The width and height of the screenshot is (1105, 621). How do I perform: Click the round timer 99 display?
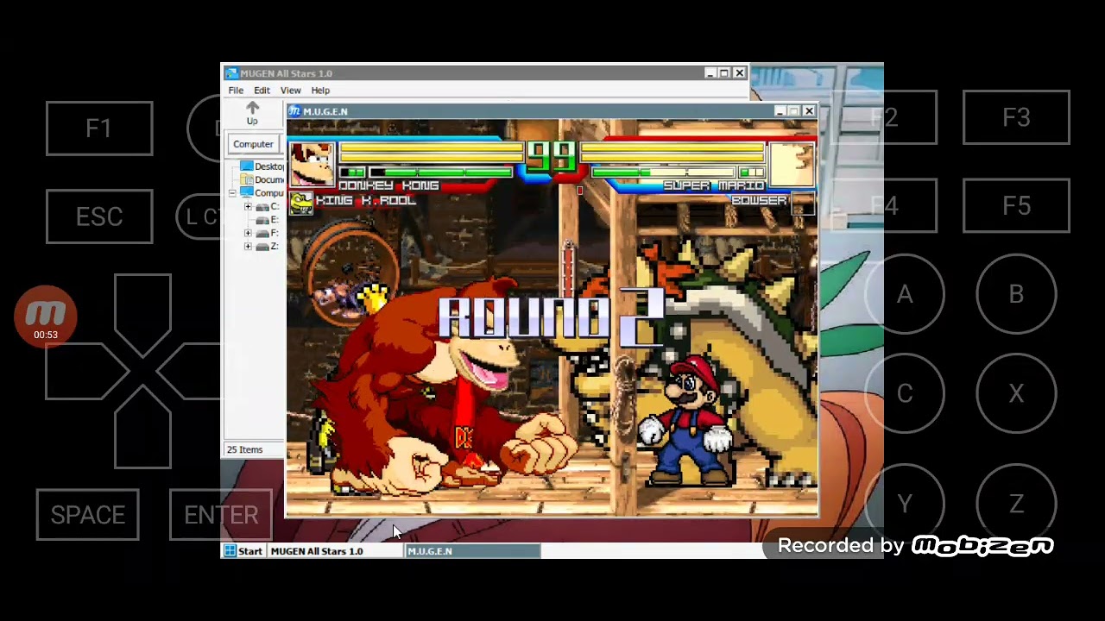click(551, 156)
